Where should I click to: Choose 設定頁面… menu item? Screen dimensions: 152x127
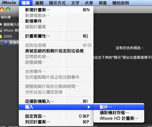point(56,116)
